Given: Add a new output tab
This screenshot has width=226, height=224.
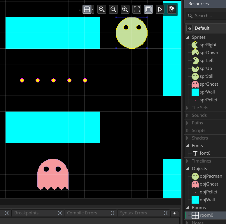Looking at the screenshot, I should pyautogui.click(x=174, y=213).
